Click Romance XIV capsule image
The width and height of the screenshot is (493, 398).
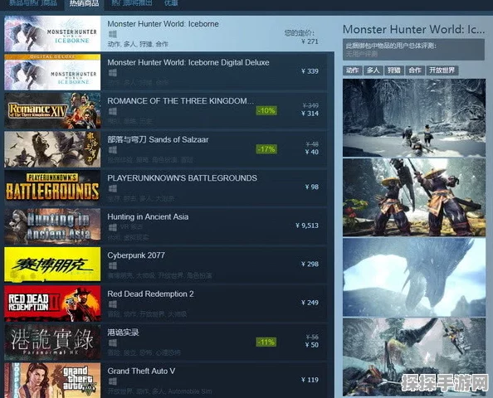point(52,110)
